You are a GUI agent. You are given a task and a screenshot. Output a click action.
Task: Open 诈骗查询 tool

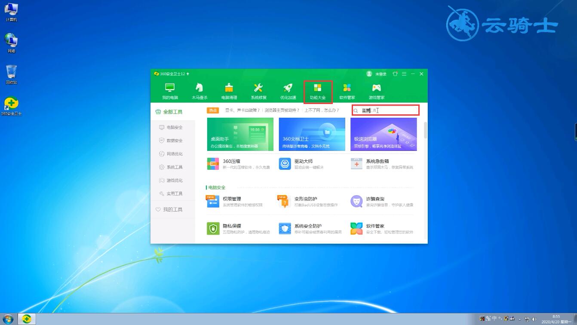click(x=382, y=201)
